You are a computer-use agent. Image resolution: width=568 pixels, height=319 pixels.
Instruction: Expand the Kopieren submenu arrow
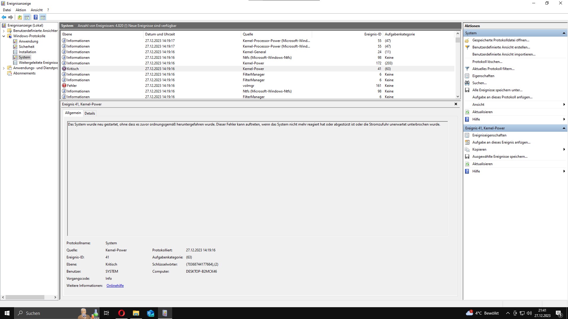pyautogui.click(x=564, y=149)
